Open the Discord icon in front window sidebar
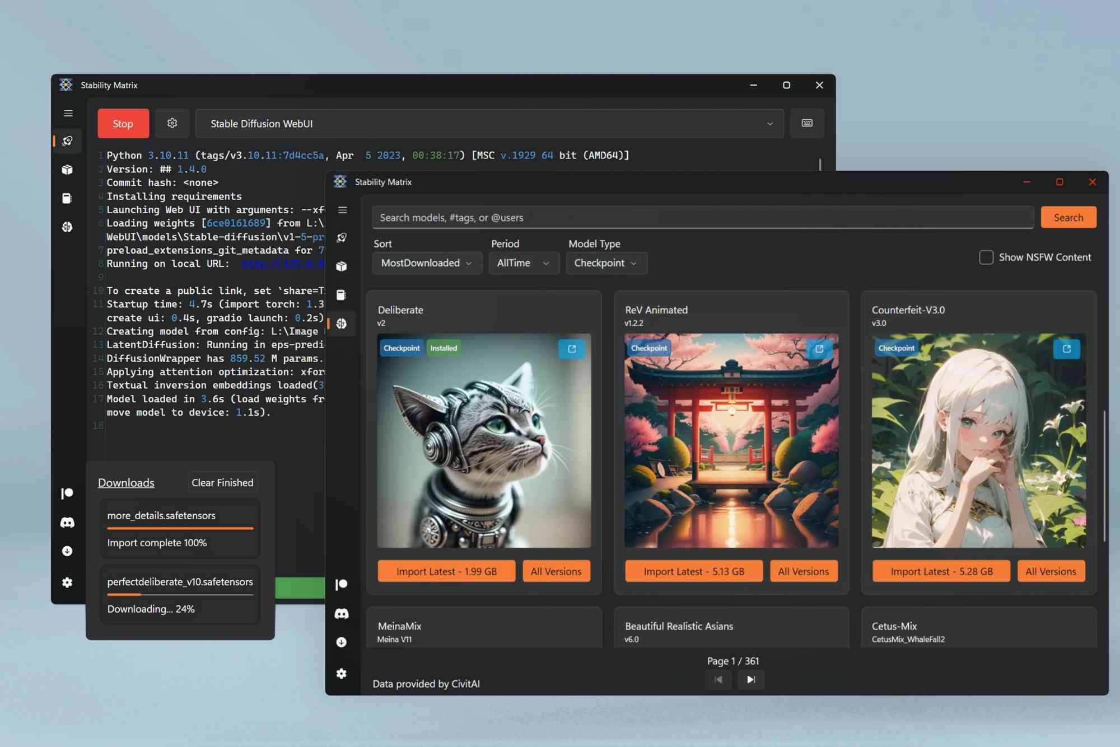This screenshot has width=1120, height=747. pyautogui.click(x=342, y=614)
